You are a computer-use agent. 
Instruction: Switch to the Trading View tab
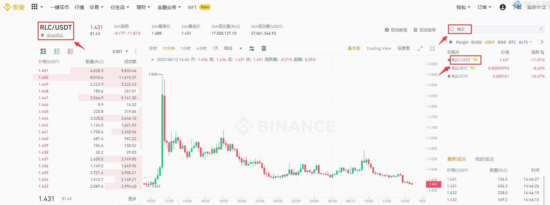pyautogui.click(x=379, y=49)
